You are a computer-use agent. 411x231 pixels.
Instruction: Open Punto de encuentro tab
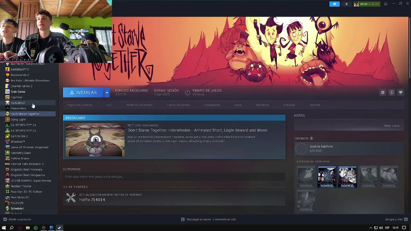pyautogui.click(x=139, y=105)
